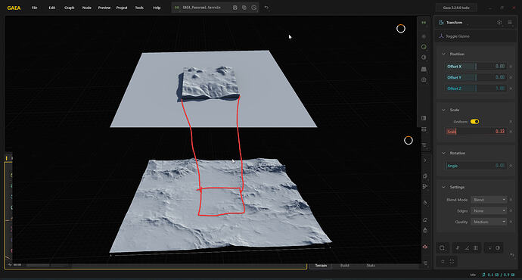Viewport: 522px width, 280px height.
Task: Click the dashed-square frame icon in bottom toolbar
Action: 452,262
